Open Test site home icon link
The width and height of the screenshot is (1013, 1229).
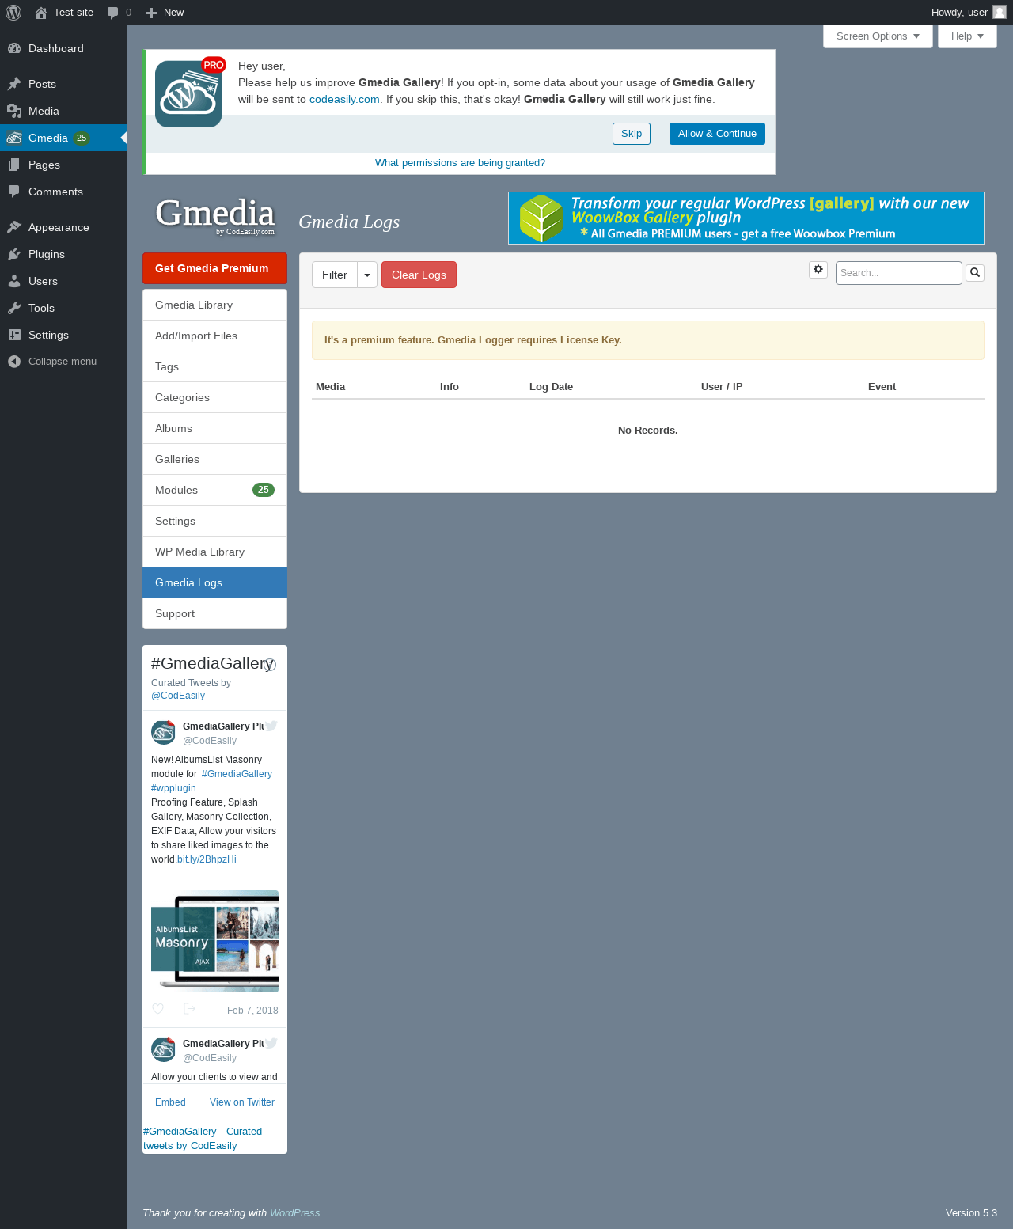[41, 13]
